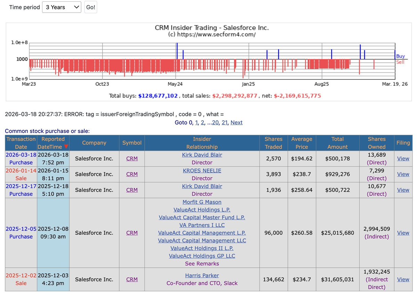Go to page 20 in pagination
Screen dimensions: 417x295
[215, 123]
